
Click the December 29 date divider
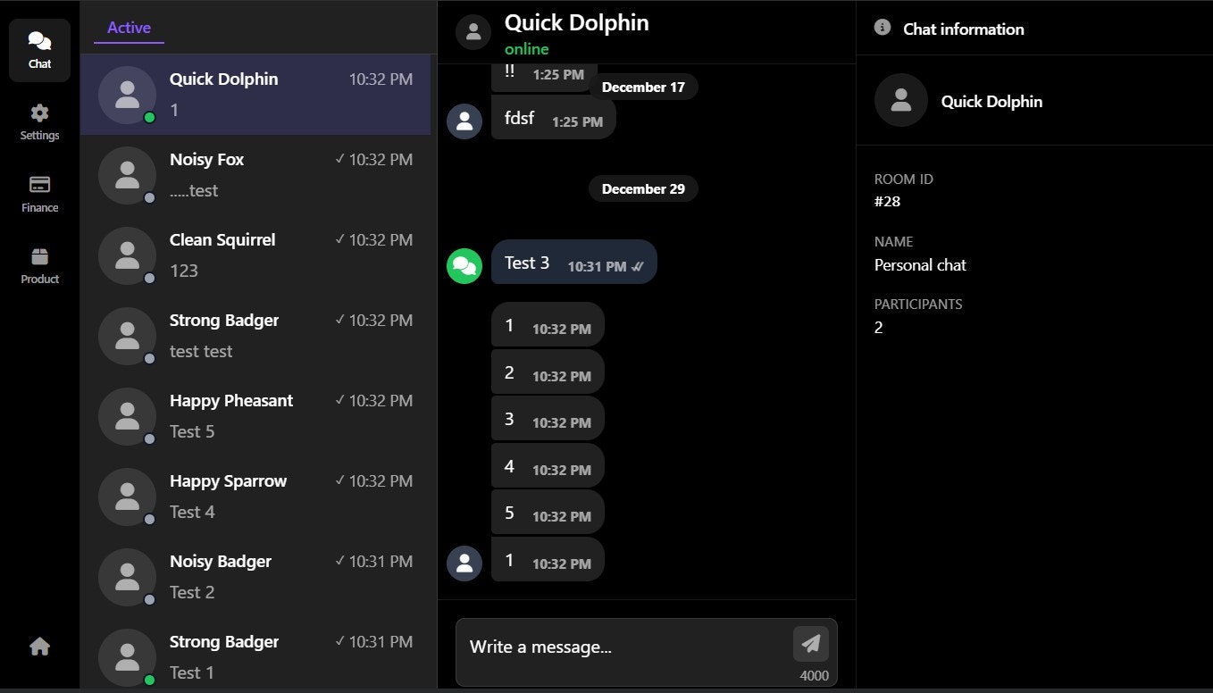coord(643,188)
